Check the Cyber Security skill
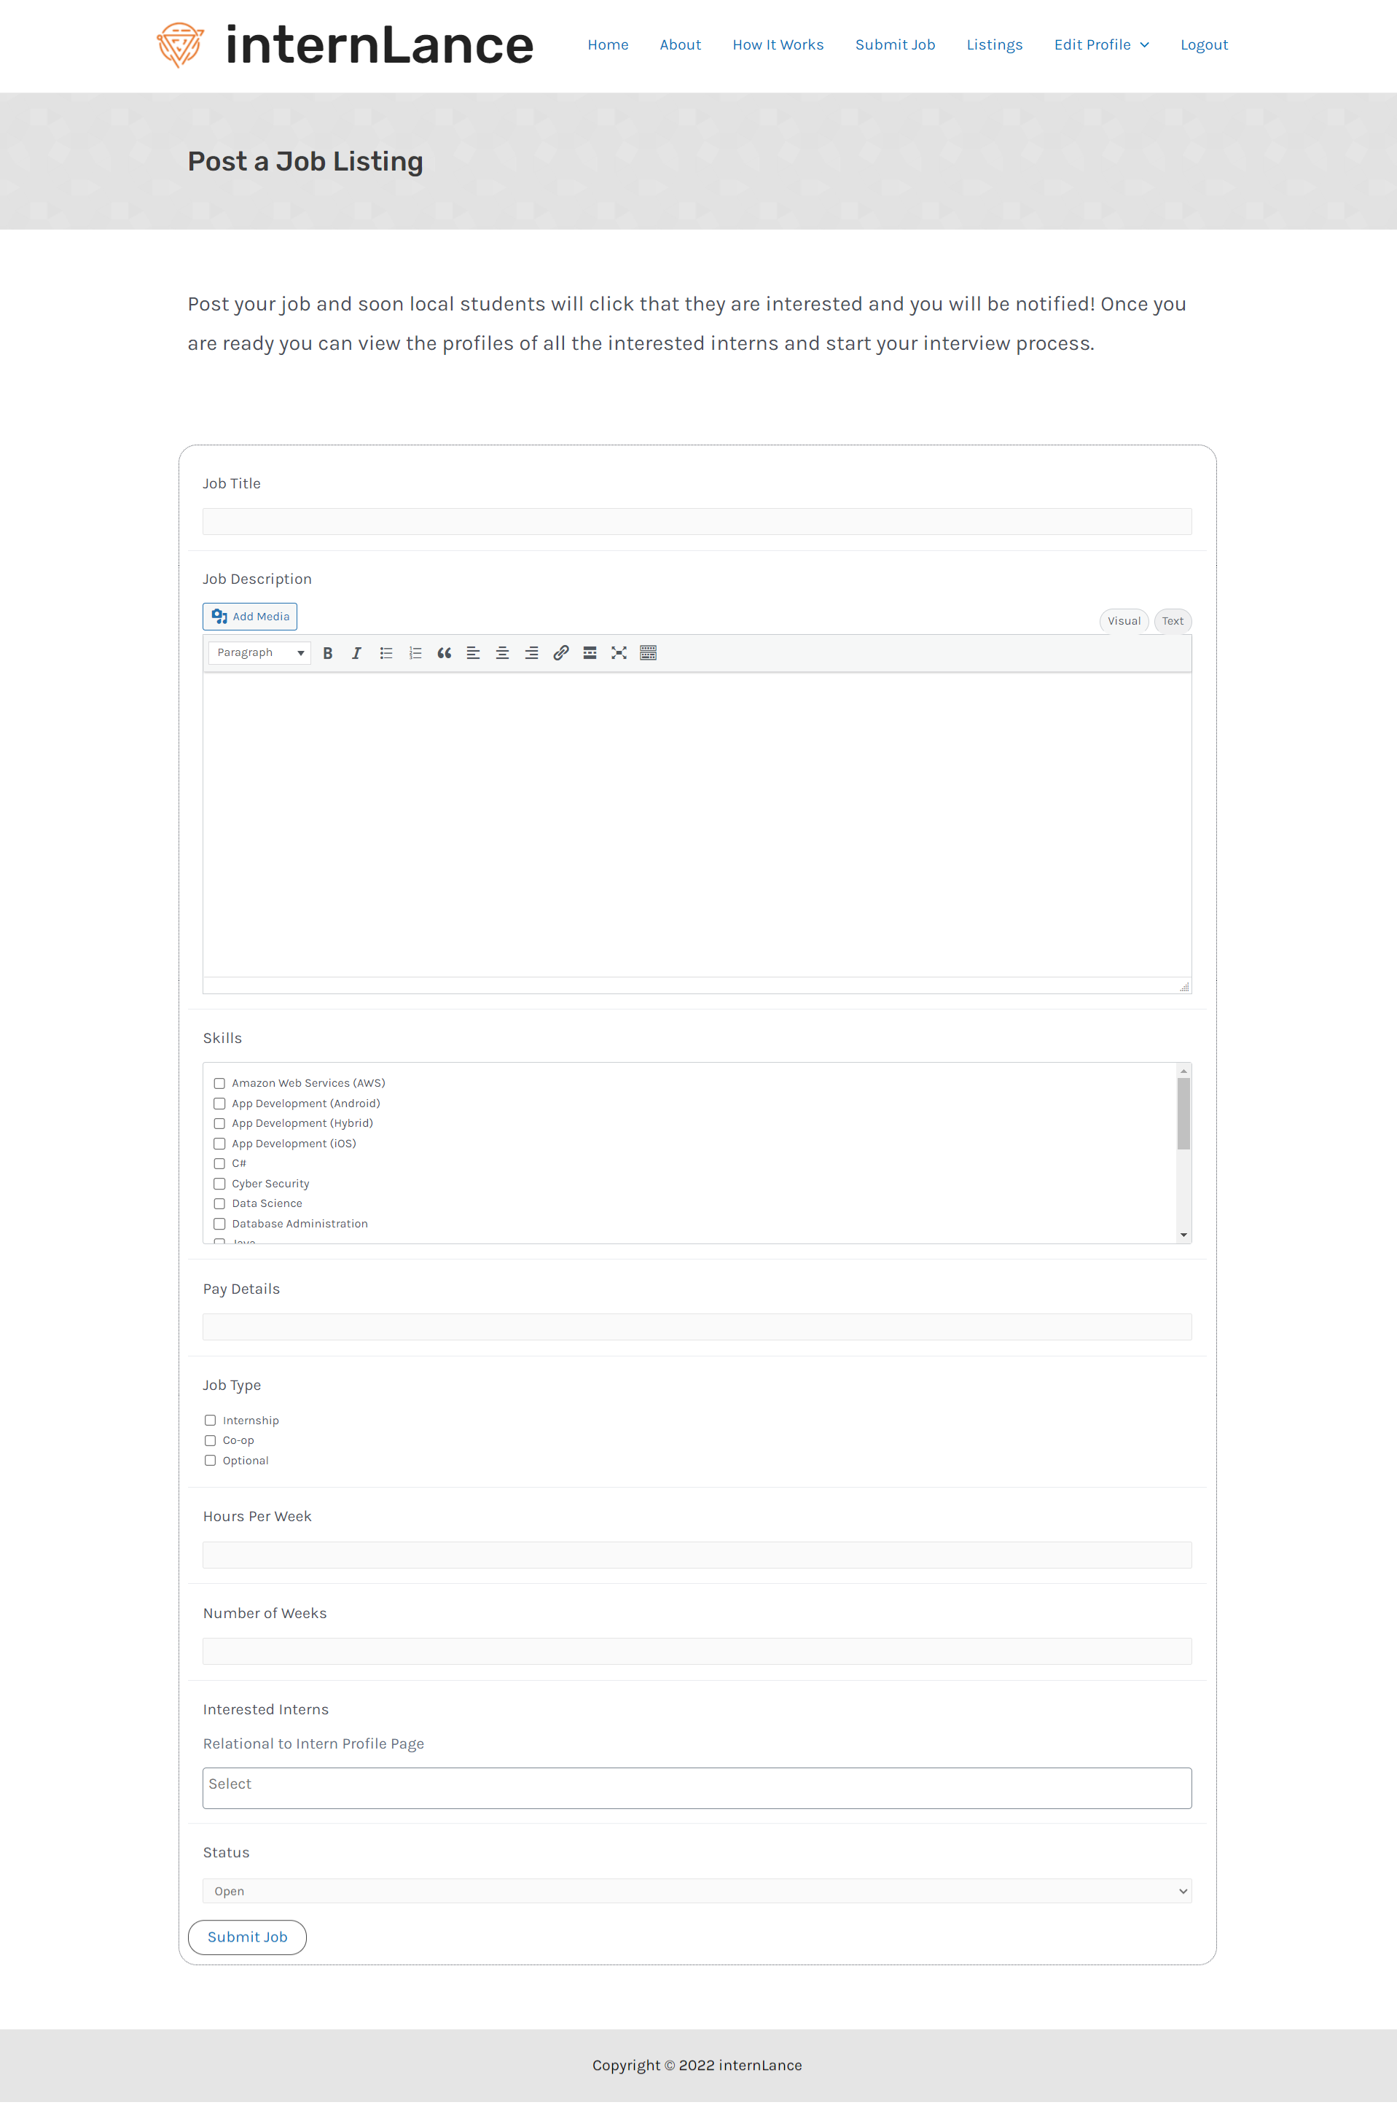 (x=219, y=1184)
